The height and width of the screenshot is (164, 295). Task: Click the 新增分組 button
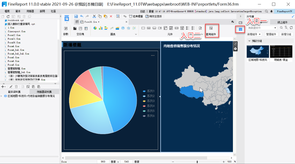(286, 34)
